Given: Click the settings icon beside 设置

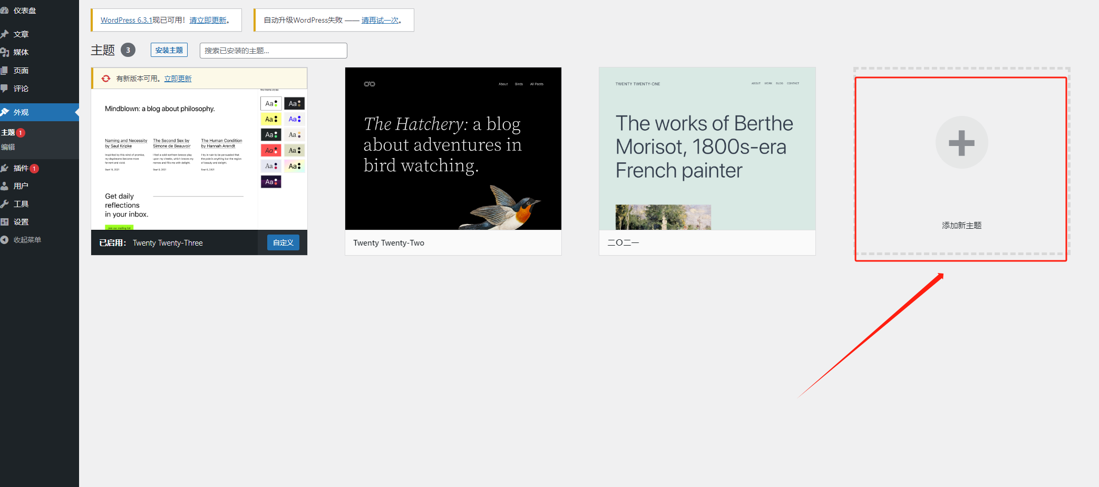Looking at the screenshot, I should tap(4, 222).
